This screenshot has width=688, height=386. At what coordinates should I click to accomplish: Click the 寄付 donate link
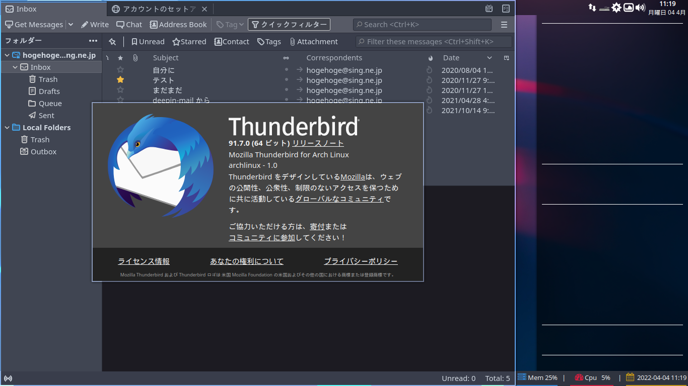pyautogui.click(x=317, y=227)
